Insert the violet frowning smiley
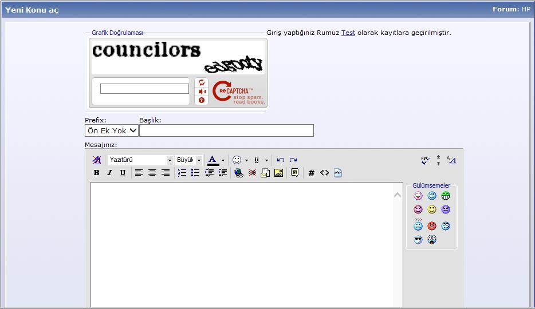The image size is (535, 309). point(446,209)
